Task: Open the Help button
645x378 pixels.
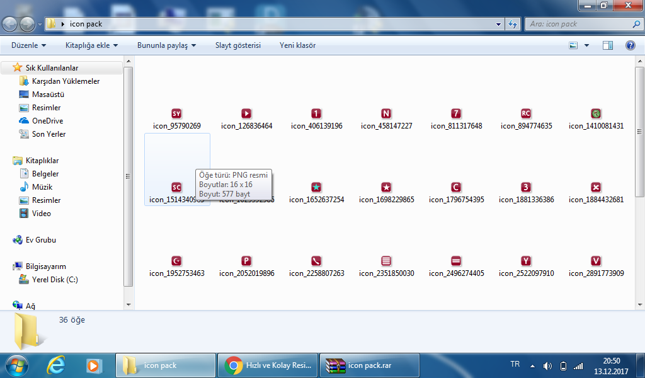Action: click(630, 45)
